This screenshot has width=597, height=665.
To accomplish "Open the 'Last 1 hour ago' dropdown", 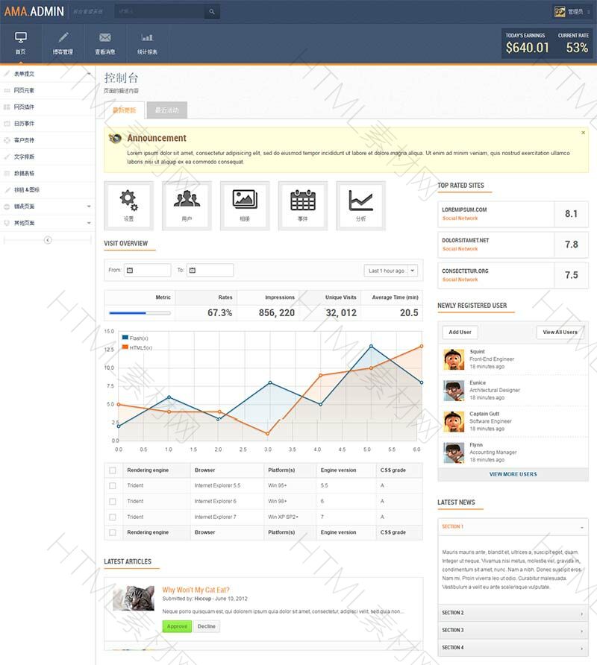I will 391,271.
